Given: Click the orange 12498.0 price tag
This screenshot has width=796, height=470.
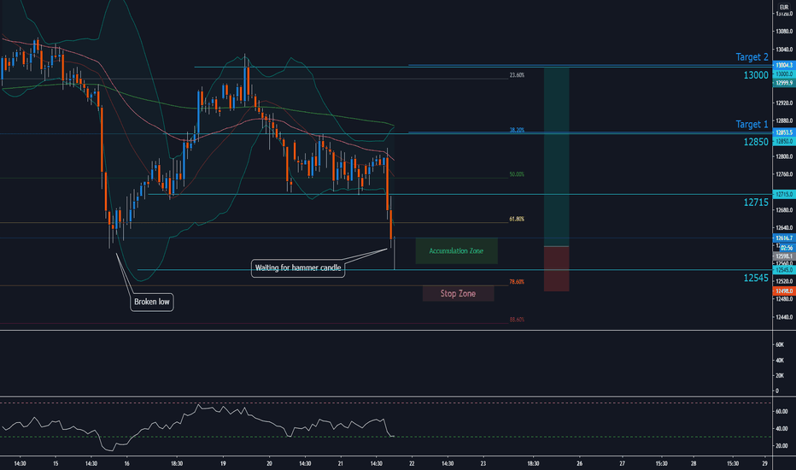Looking at the screenshot, I should pyautogui.click(x=784, y=291).
